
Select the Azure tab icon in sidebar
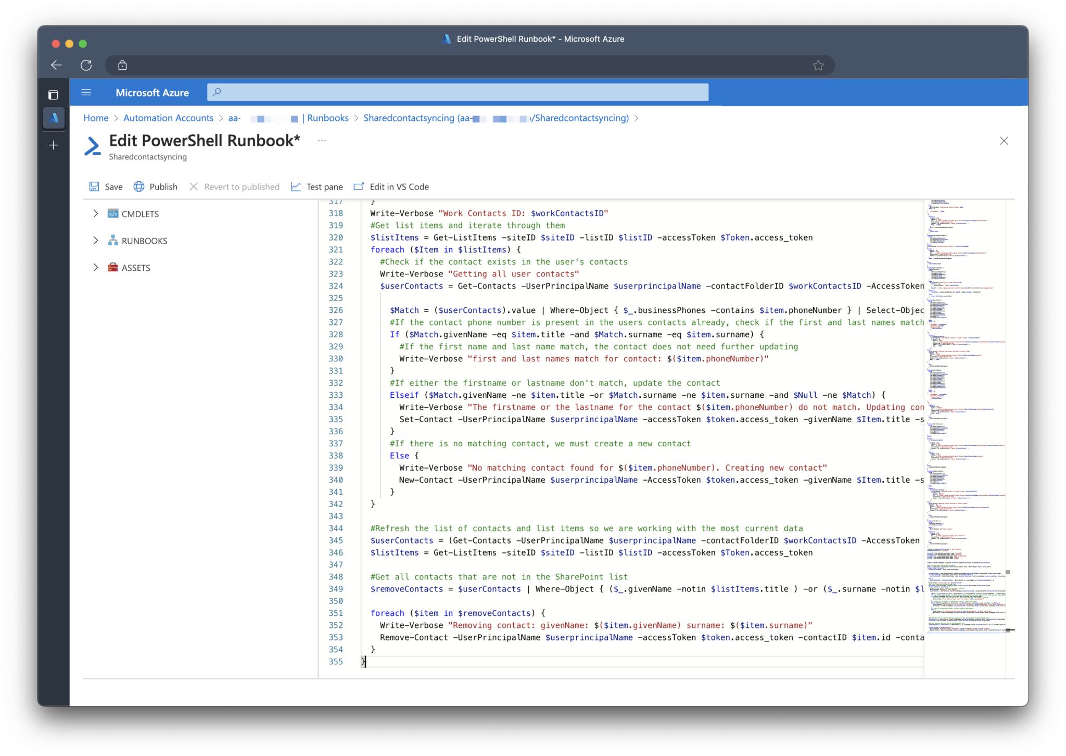(54, 118)
